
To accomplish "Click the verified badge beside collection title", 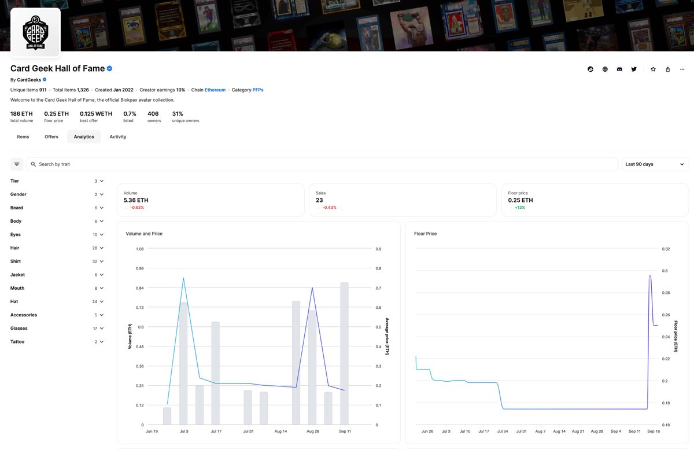I will pos(109,68).
